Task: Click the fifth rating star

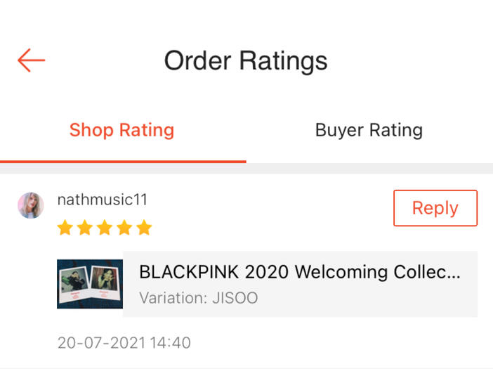Action: [x=144, y=228]
